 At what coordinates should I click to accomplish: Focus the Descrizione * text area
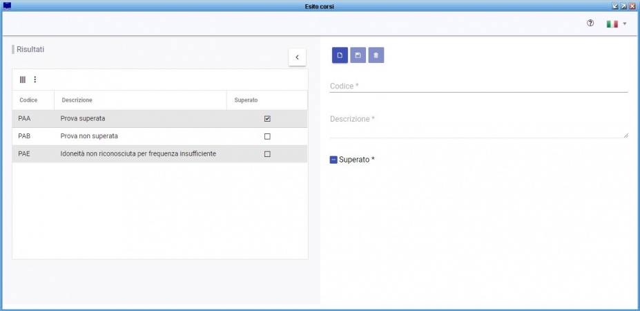(x=478, y=126)
